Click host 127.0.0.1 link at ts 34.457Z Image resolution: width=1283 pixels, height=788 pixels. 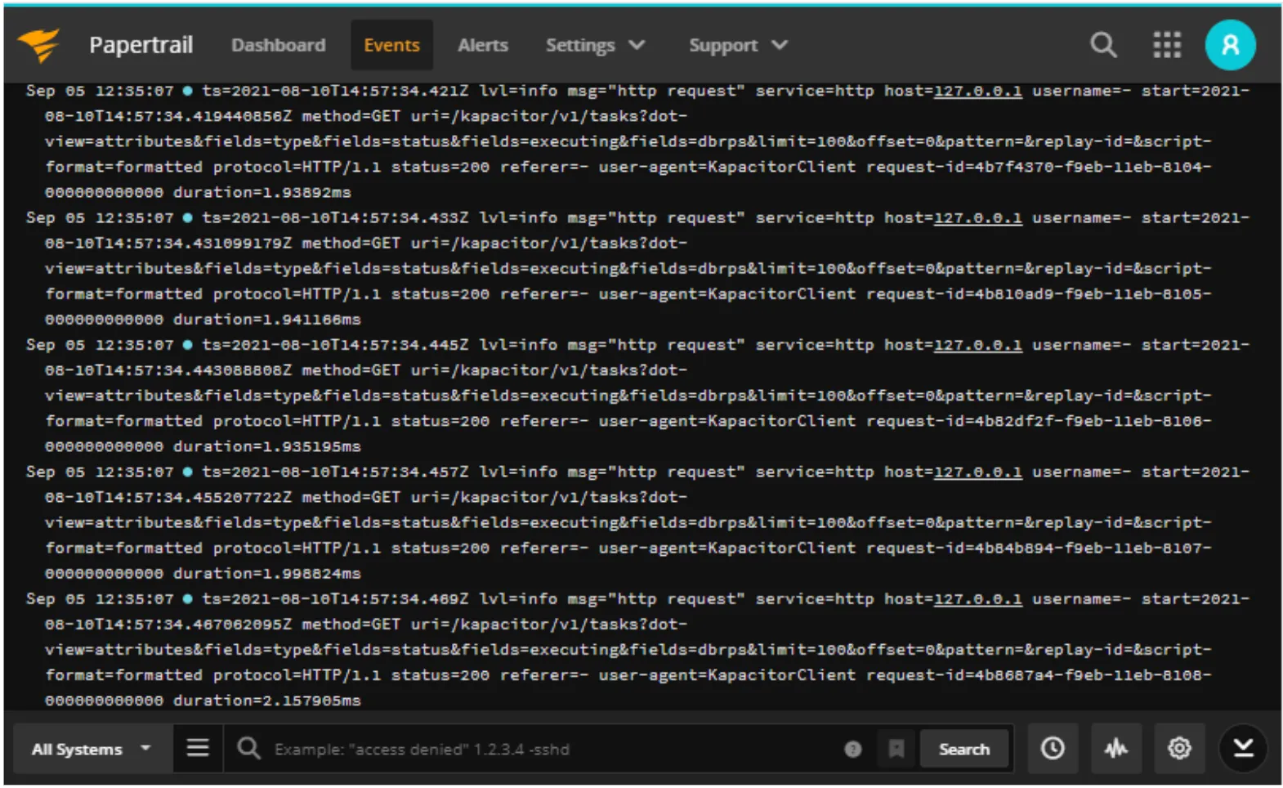pyautogui.click(x=977, y=472)
